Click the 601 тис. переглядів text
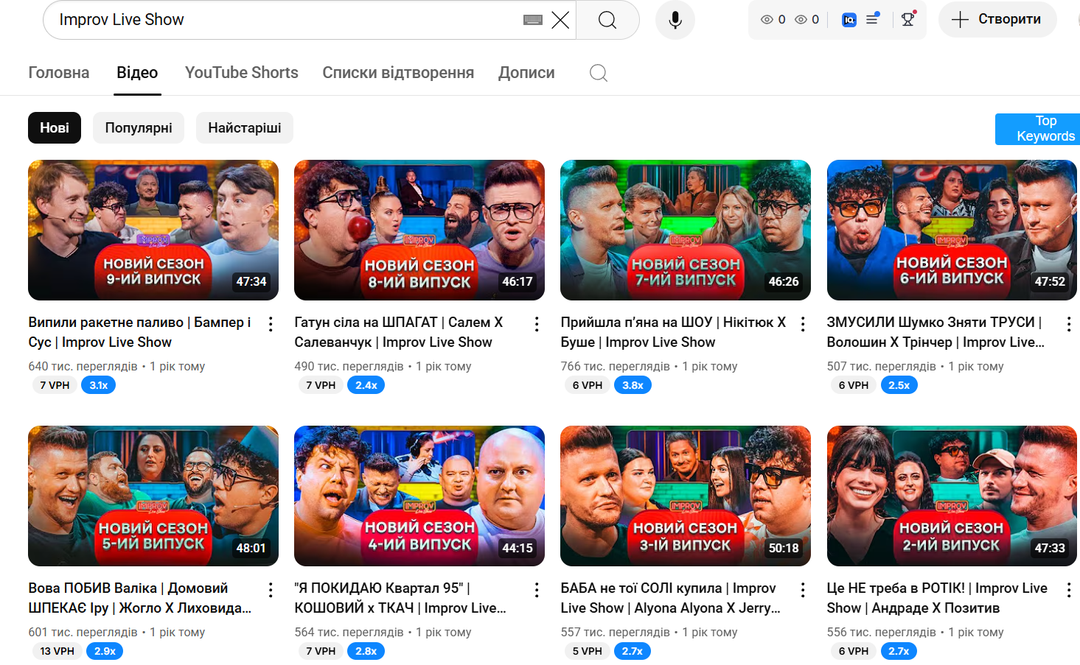The width and height of the screenshot is (1080, 665). coord(83,632)
